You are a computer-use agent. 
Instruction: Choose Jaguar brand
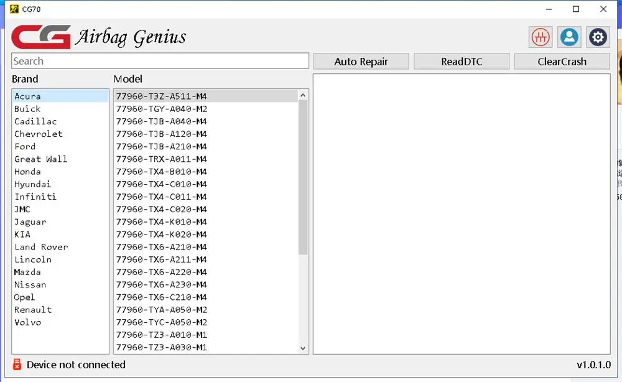click(60, 221)
